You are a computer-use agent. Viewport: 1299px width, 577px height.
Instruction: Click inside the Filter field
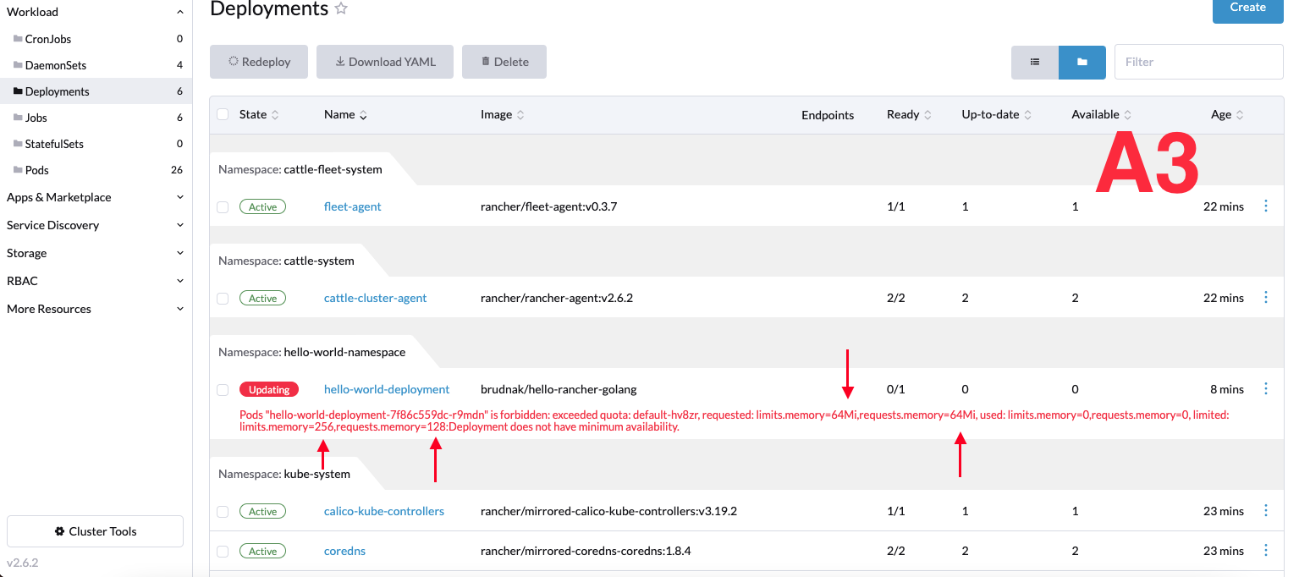(1197, 61)
